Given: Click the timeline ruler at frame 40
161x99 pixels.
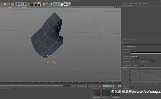Looking at the screenshot, I should [x=46, y=83].
